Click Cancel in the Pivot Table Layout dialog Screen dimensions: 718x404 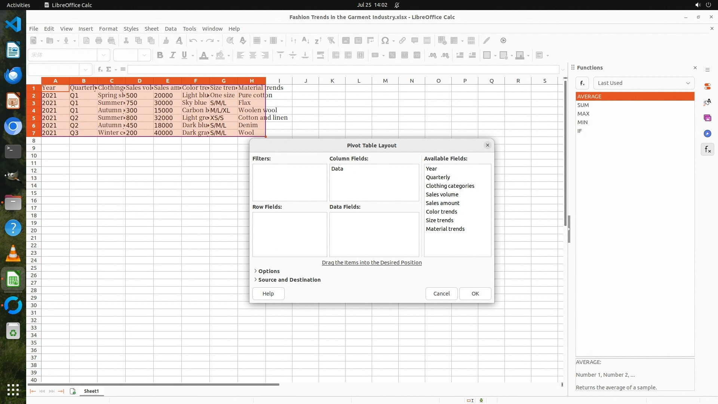(441, 293)
